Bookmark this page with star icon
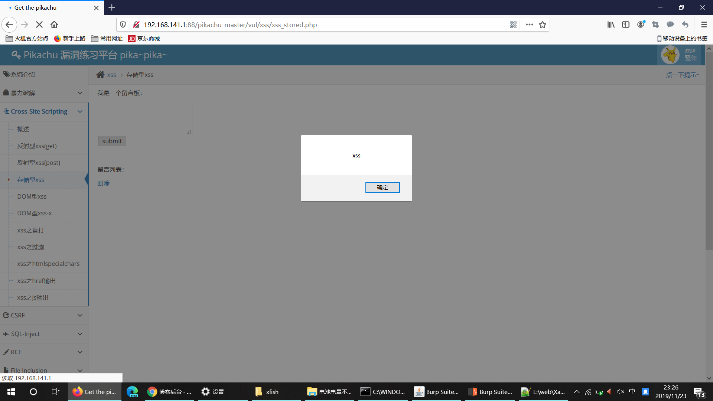 coord(543,25)
